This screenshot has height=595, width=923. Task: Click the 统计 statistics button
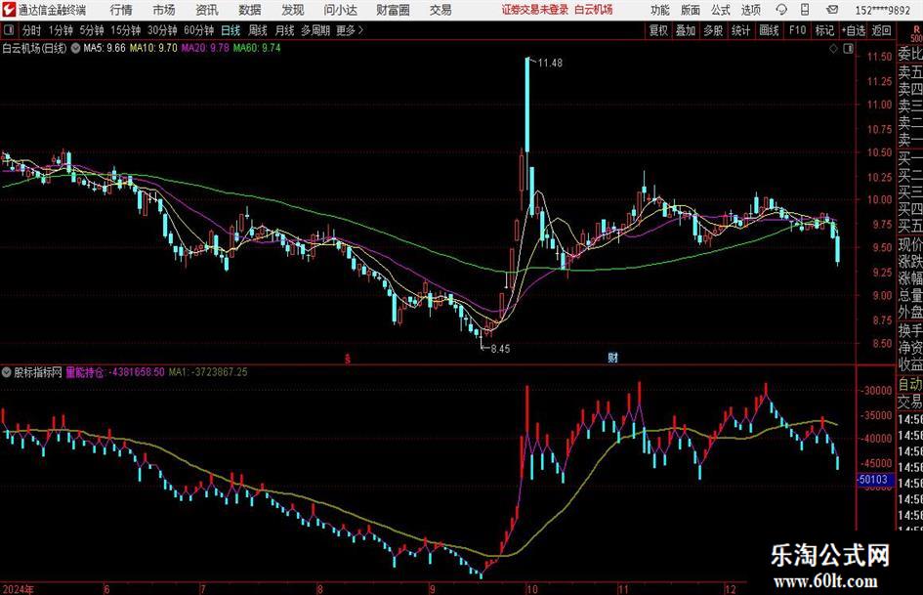pyautogui.click(x=740, y=30)
